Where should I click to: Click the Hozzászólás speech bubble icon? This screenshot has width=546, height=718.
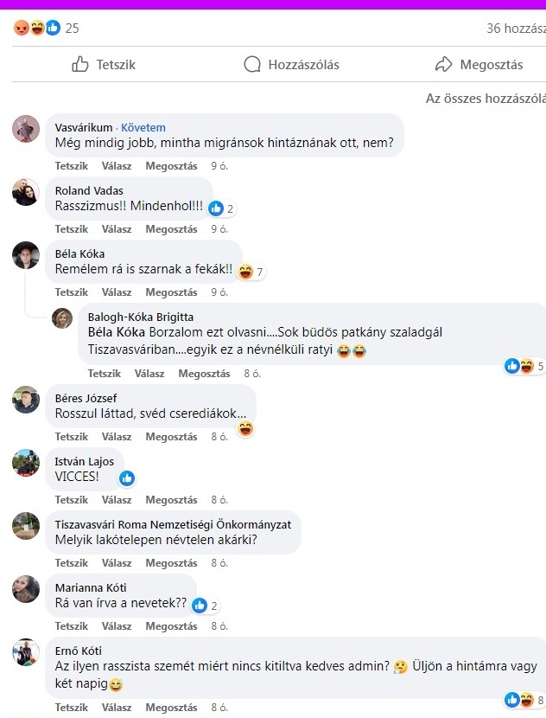click(252, 64)
